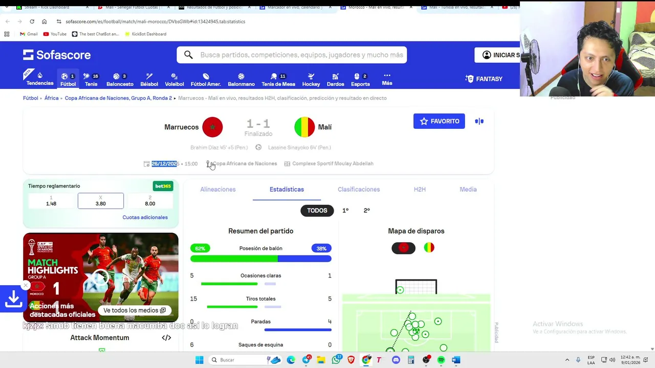Click the Malí team crest
Image resolution: width=655 pixels, height=368 pixels.
point(304,127)
